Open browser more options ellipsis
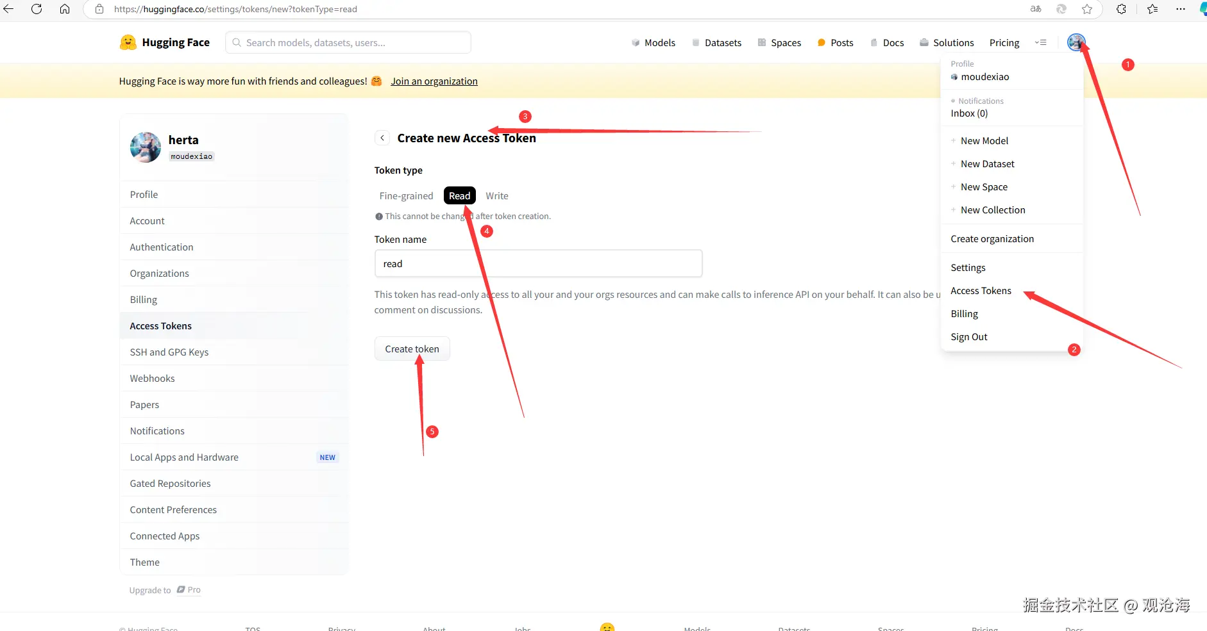 tap(1181, 9)
